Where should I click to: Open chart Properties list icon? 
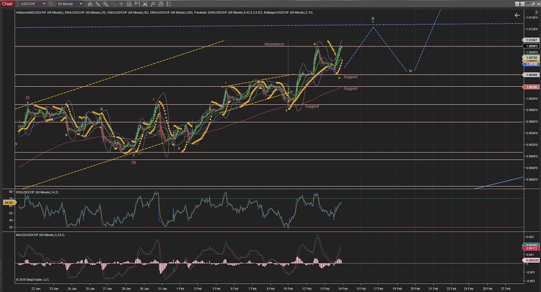168,4
